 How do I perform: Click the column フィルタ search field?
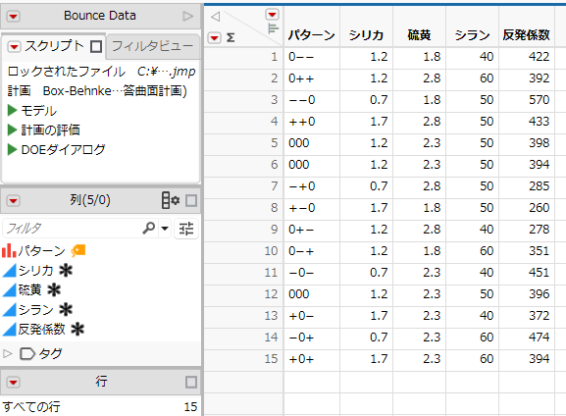(x=73, y=229)
